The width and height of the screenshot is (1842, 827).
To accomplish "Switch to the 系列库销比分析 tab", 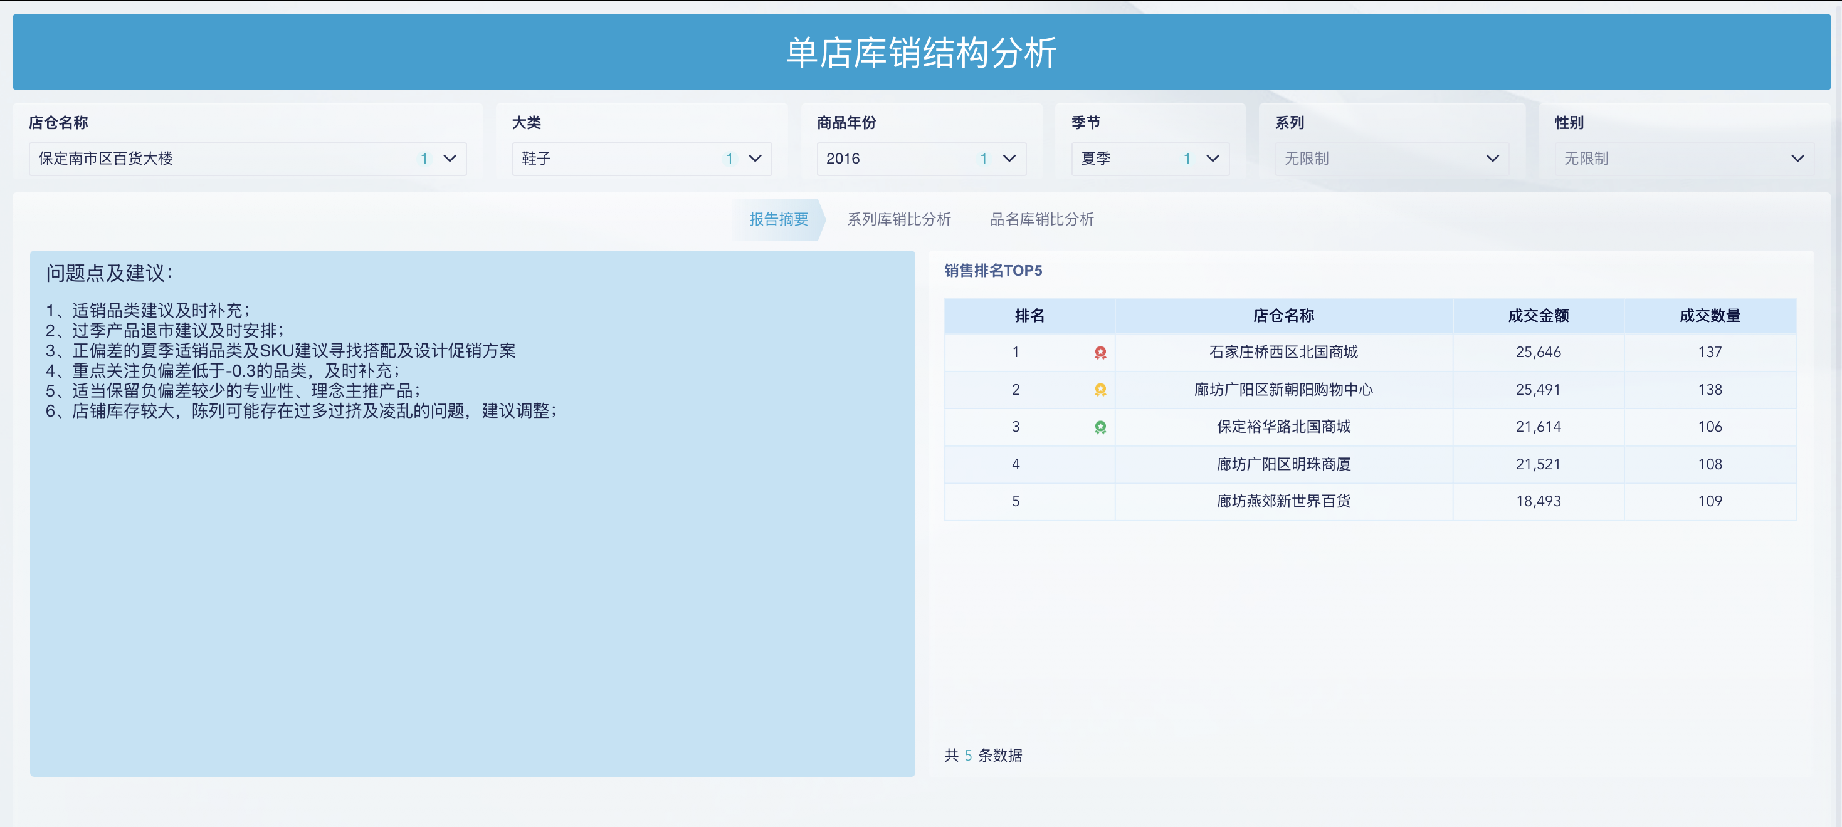I will [x=899, y=219].
